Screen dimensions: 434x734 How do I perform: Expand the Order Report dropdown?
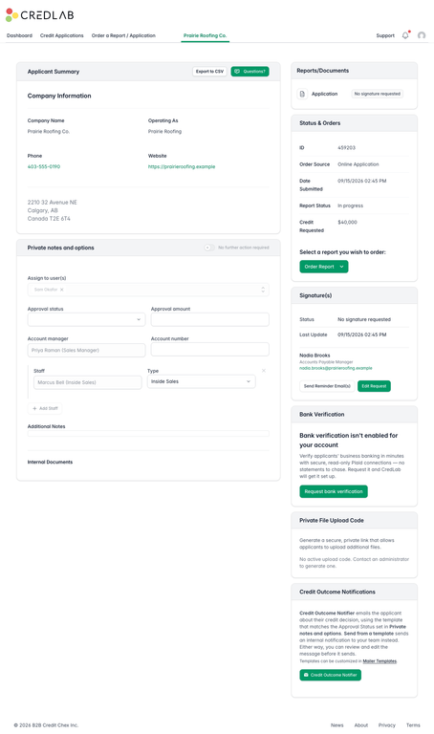[324, 267]
